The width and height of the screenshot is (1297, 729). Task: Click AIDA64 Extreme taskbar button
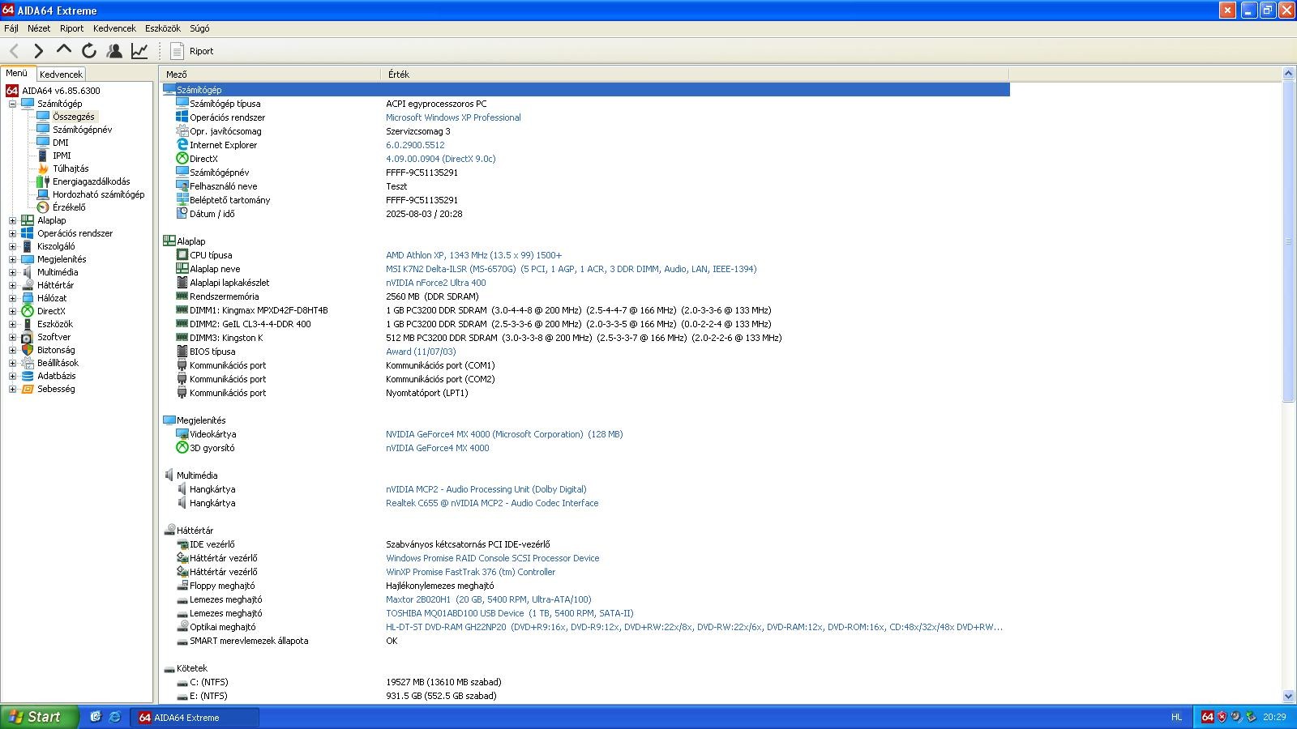pyautogui.click(x=195, y=718)
